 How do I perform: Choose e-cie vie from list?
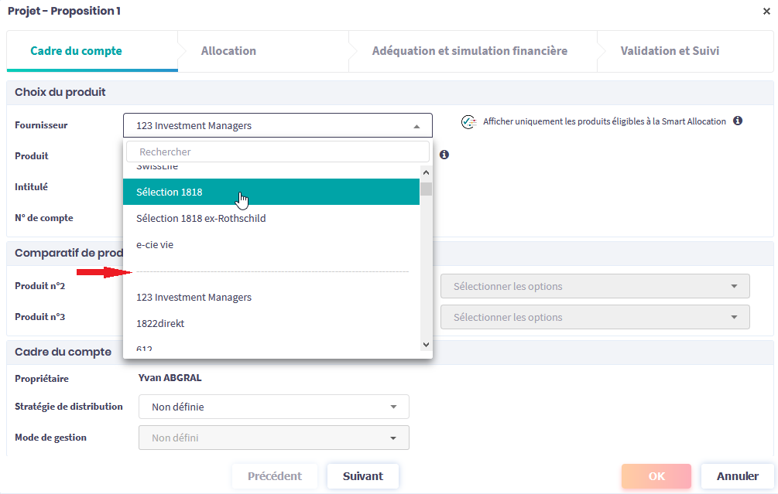(155, 244)
